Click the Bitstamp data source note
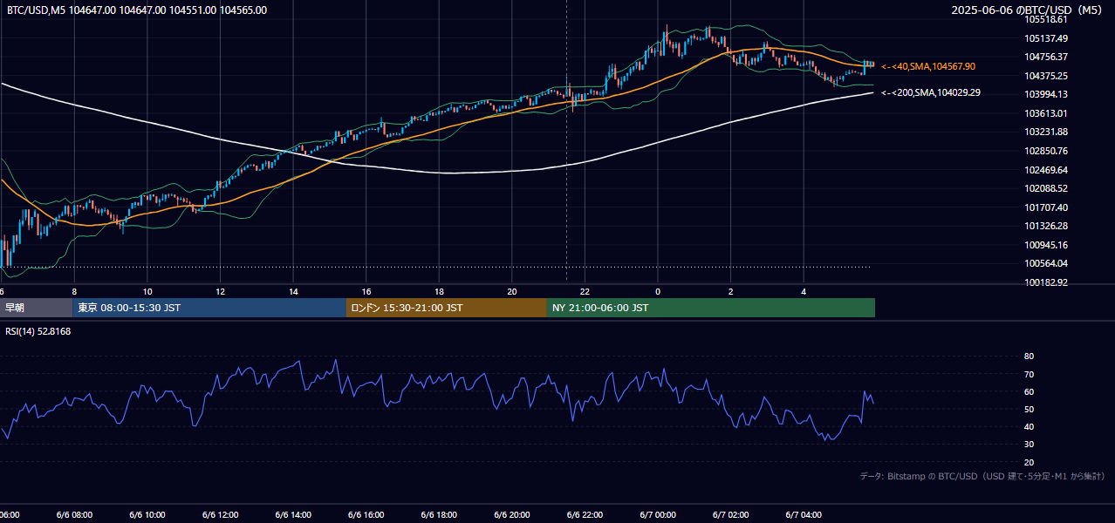This screenshot has height=523, width=1115. coord(982,476)
